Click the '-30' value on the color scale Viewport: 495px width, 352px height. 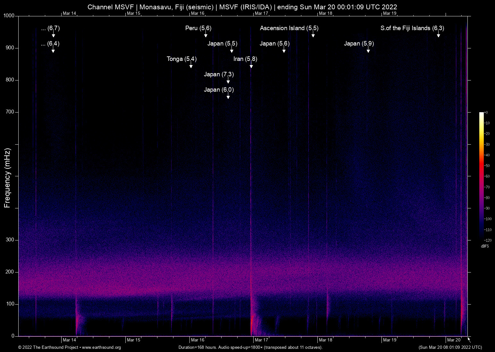(x=487, y=145)
